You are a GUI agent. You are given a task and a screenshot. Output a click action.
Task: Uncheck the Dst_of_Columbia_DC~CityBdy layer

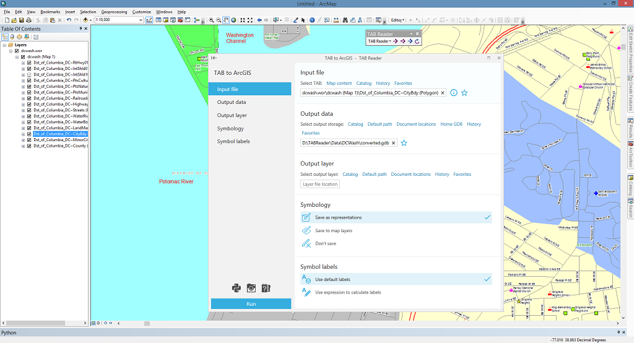(x=29, y=134)
